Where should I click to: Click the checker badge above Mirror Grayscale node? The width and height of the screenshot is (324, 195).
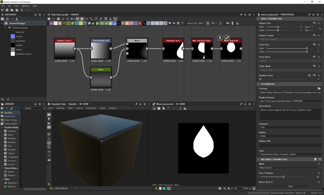[227, 37]
